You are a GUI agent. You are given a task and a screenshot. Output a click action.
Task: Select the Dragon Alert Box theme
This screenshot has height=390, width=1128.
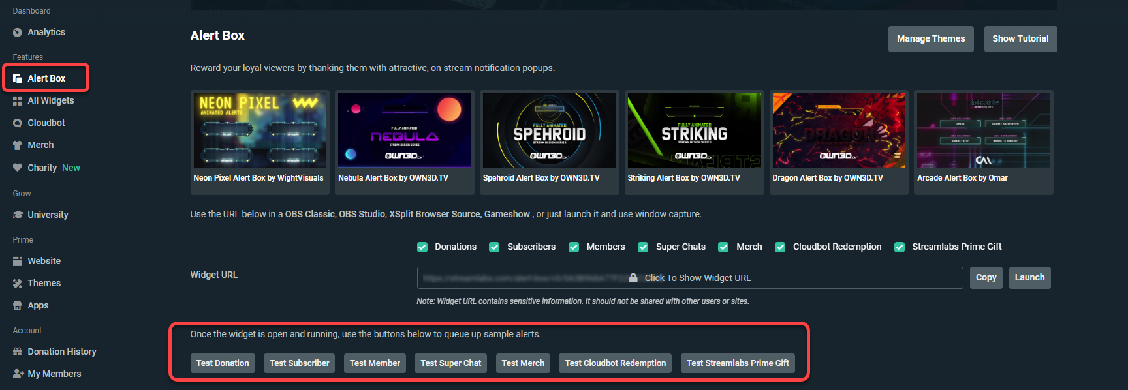tap(839, 142)
